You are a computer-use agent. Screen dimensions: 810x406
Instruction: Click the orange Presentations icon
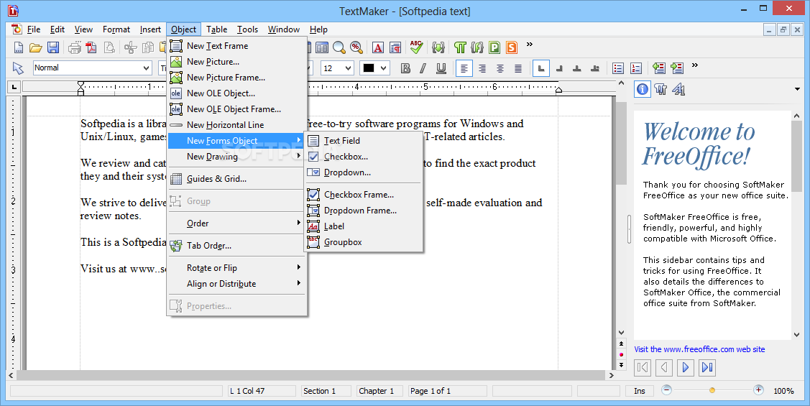512,48
